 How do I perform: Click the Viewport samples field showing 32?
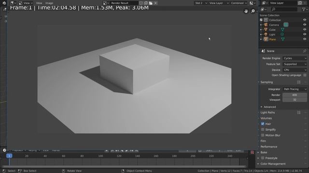[295, 99]
